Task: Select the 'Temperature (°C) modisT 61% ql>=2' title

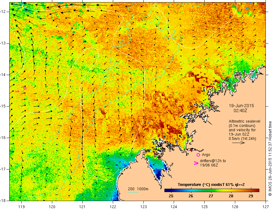Action: [211, 185]
